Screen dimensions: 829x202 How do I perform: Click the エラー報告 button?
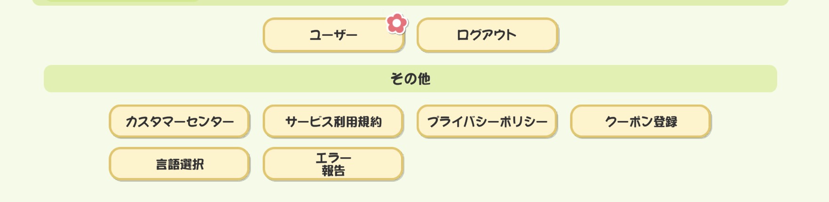pos(333,164)
